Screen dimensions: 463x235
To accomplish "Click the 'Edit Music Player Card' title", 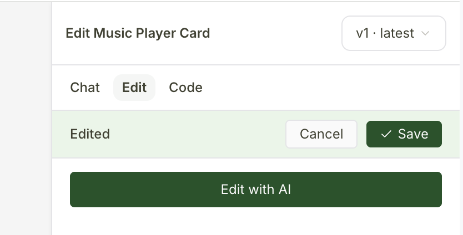I will [x=138, y=33].
